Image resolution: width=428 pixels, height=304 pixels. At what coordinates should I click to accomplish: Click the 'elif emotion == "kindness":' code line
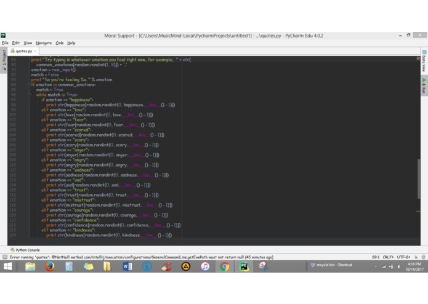point(68,230)
